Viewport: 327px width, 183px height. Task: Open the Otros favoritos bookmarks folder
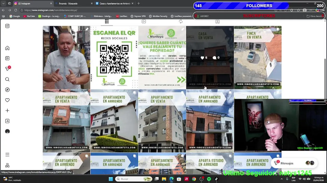(x=315, y=16)
